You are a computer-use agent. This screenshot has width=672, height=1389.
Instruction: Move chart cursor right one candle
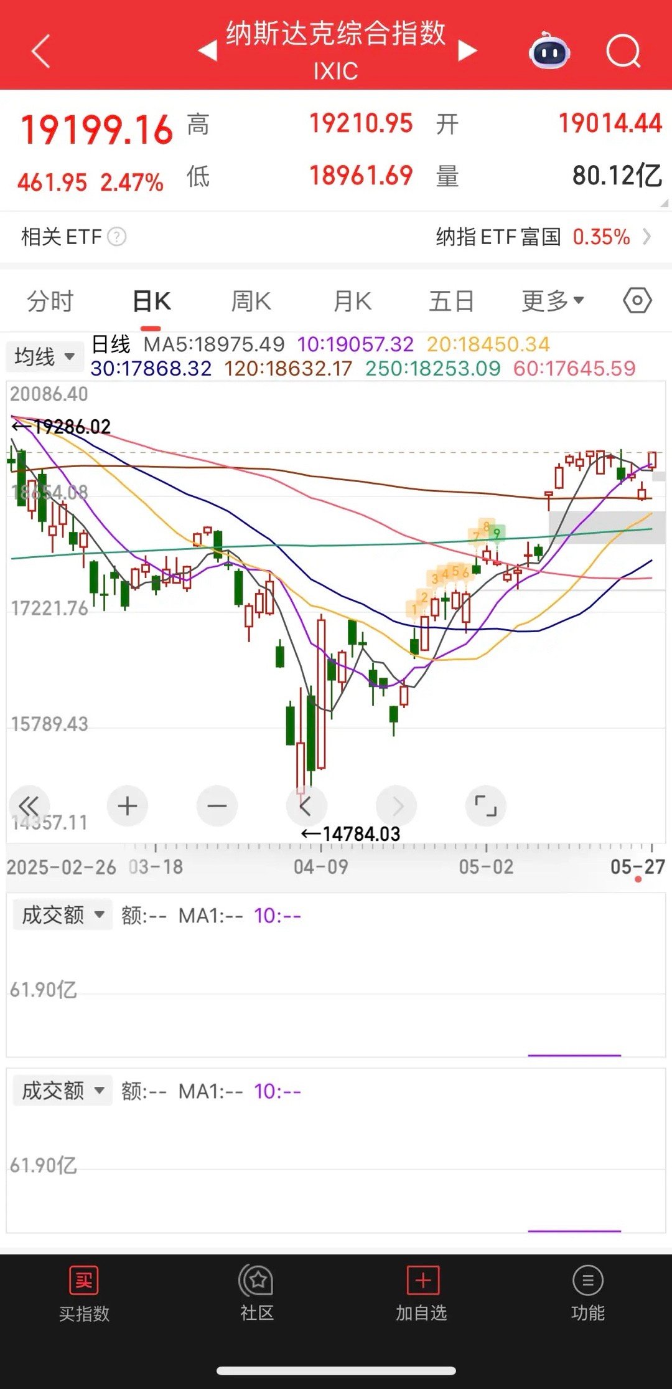tap(396, 806)
